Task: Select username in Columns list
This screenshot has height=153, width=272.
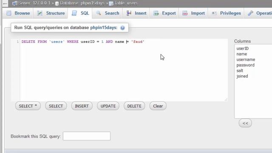Action: point(246,59)
